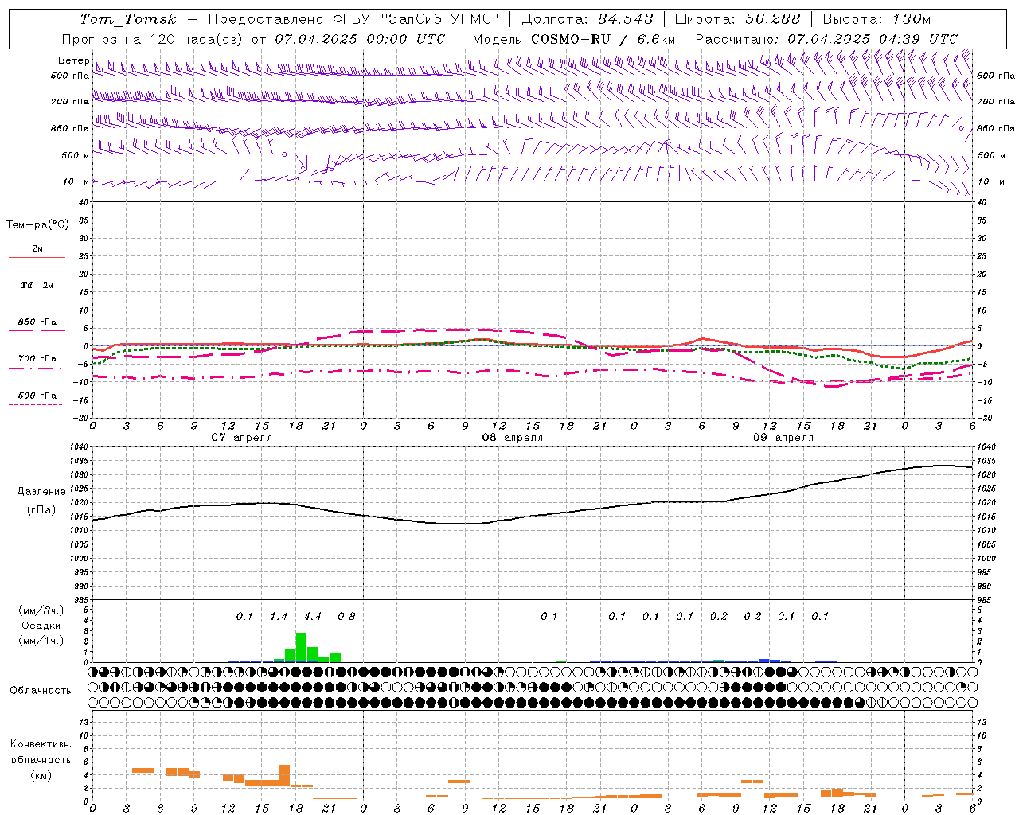Viewport: 1019px width, 815px height.
Task: Click the 40 value on left temperature axis
Action: 84,202
